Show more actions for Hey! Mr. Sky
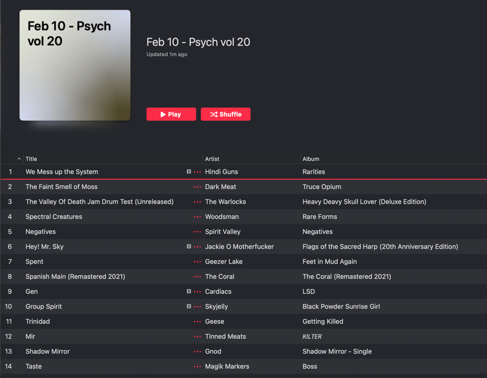487x378 pixels. 197,247
